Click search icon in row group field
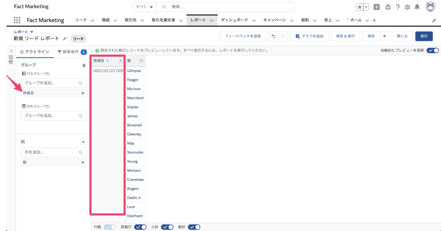 coord(81,83)
